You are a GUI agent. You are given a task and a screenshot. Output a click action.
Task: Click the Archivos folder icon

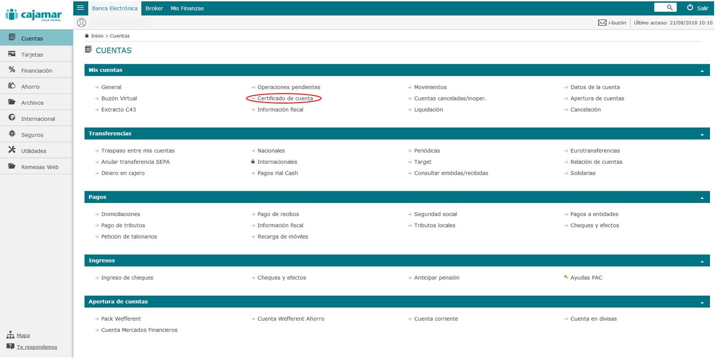(12, 102)
